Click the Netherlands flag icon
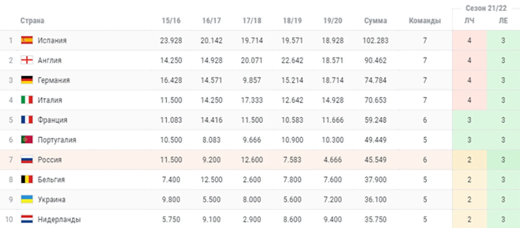The width and height of the screenshot is (520, 228). [x=27, y=219]
